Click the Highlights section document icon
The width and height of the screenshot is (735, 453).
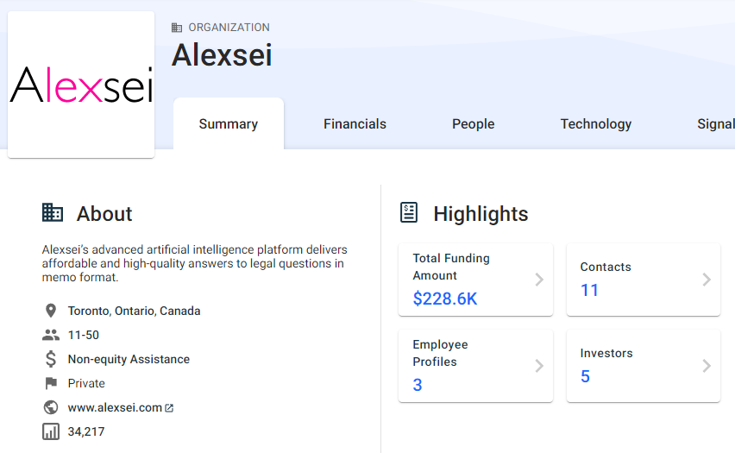pyautogui.click(x=409, y=213)
